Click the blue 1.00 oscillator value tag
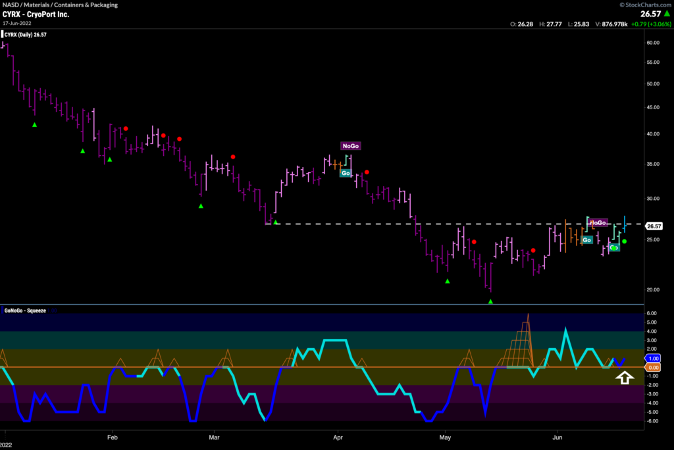This screenshot has width=674, height=450. (x=654, y=359)
